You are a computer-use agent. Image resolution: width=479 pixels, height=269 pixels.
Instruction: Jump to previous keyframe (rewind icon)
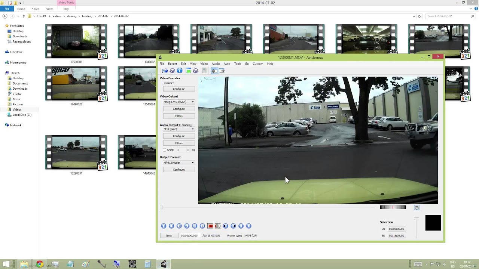coord(195,226)
